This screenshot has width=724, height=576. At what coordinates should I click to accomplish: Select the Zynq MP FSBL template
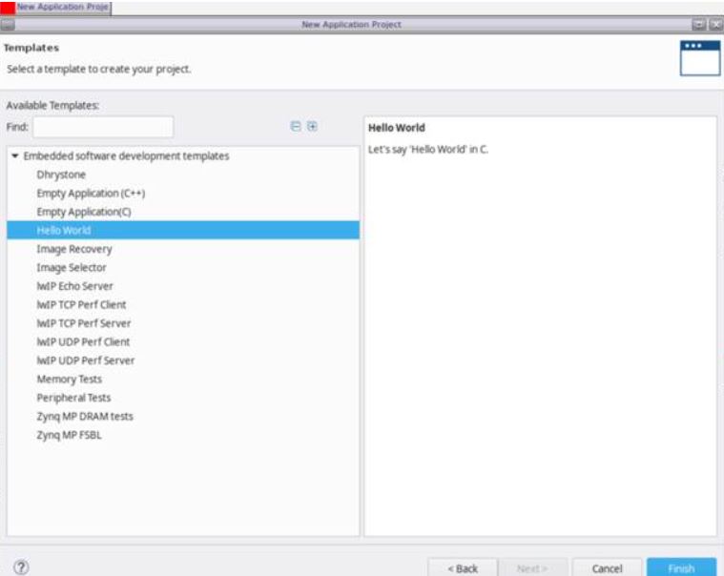(x=71, y=435)
